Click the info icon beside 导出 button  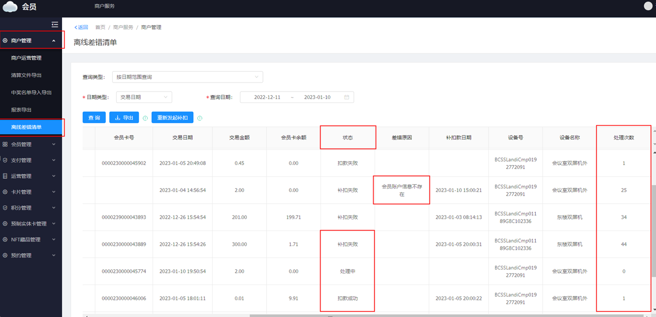pyautogui.click(x=145, y=118)
